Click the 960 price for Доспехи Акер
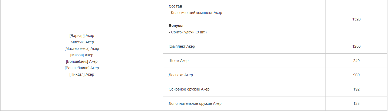Screen dimensions: 388x111 point(356,75)
